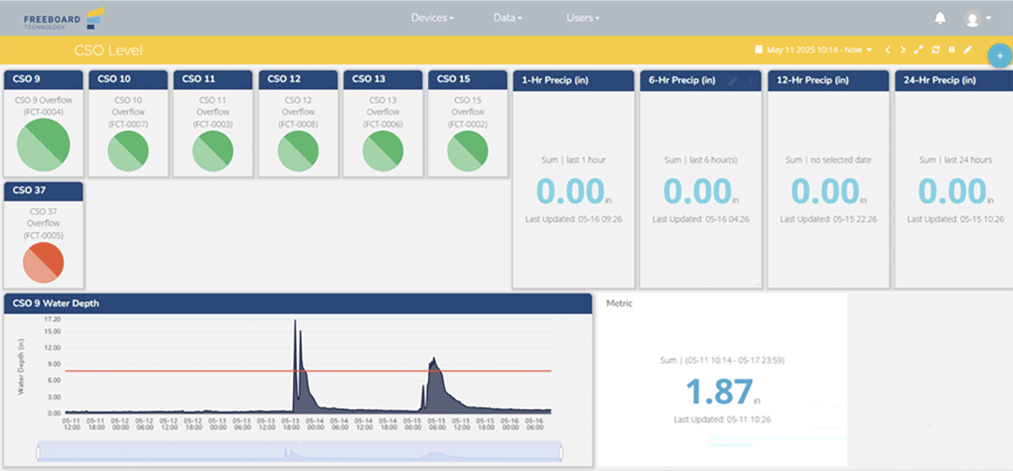
Task: Click the left handle of chart range slider
Action: pyautogui.click(x=38, y=453)
